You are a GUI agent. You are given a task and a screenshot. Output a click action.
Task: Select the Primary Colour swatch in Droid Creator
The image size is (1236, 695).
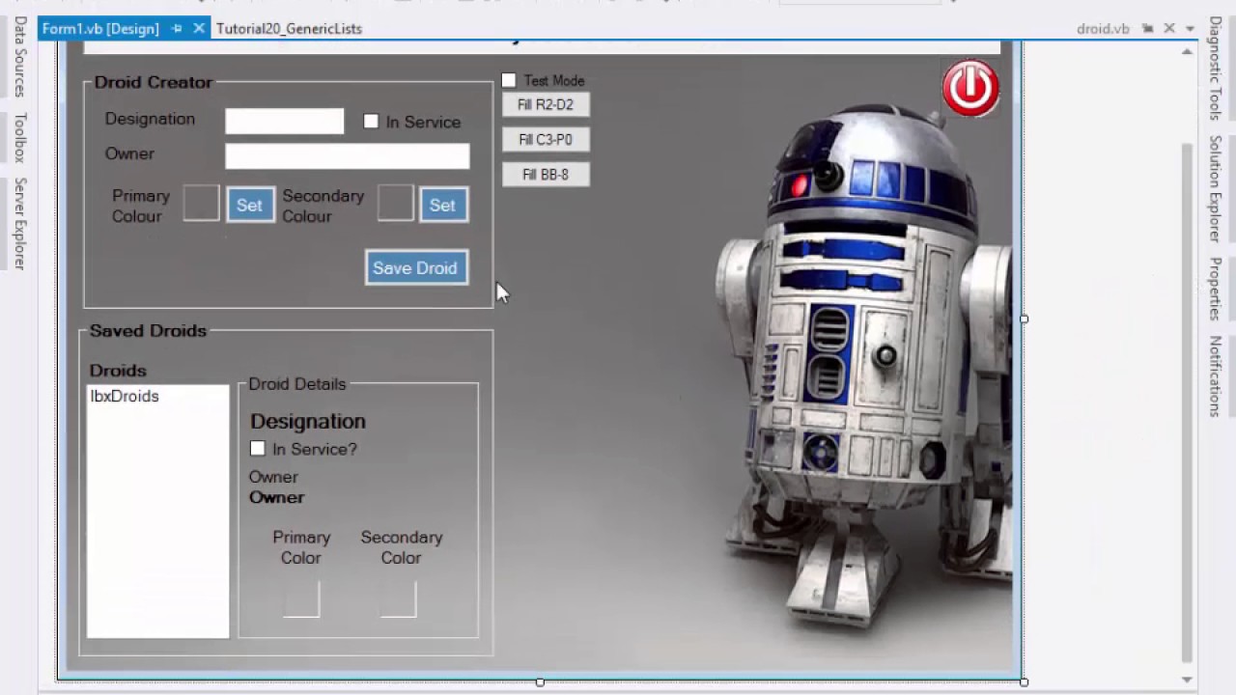click(x=201, y=203)
